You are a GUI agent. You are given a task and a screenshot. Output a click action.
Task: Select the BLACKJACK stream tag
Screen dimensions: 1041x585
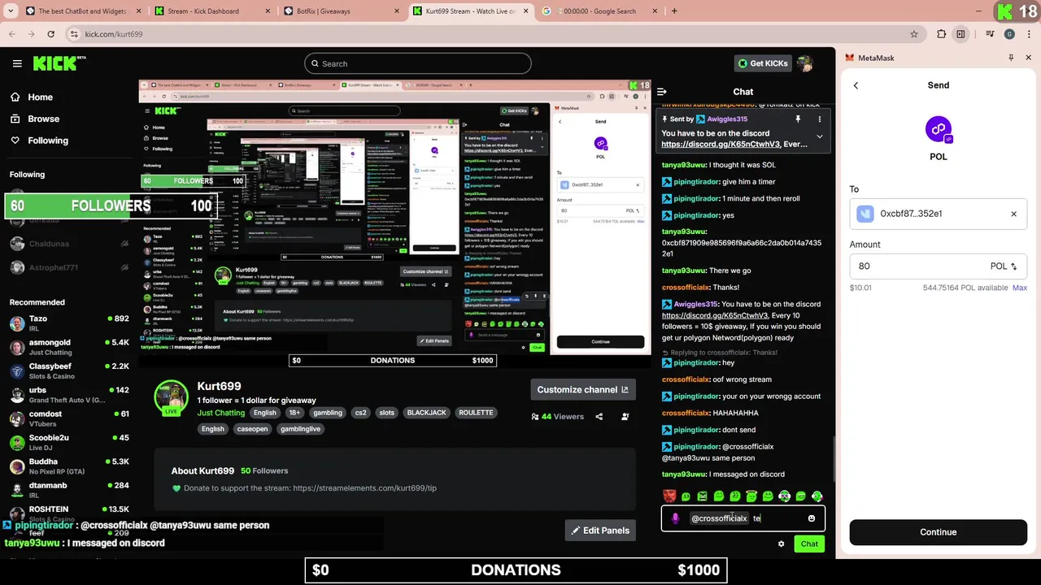coord(427,413)
